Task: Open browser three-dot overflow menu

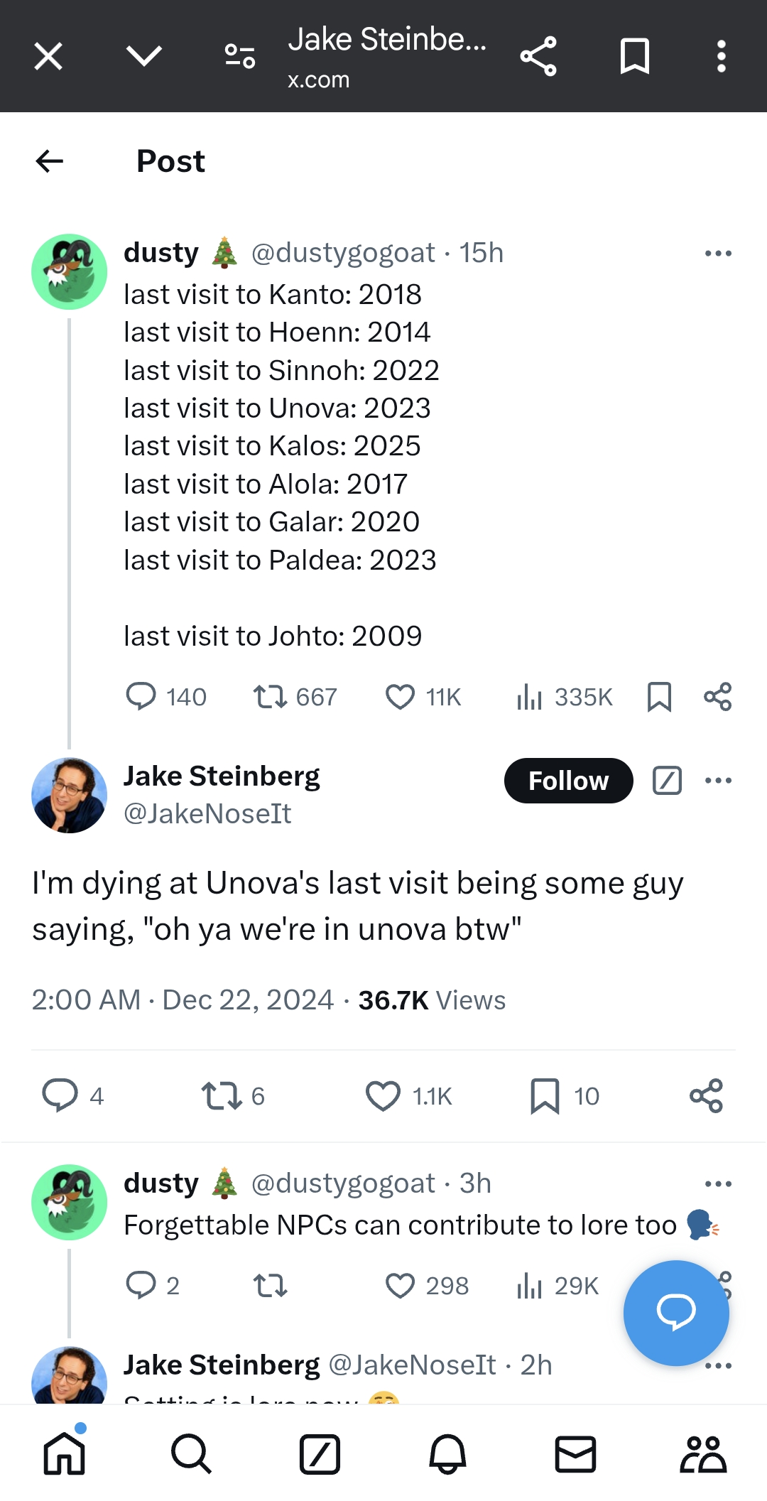Action: tap(721, 56)
